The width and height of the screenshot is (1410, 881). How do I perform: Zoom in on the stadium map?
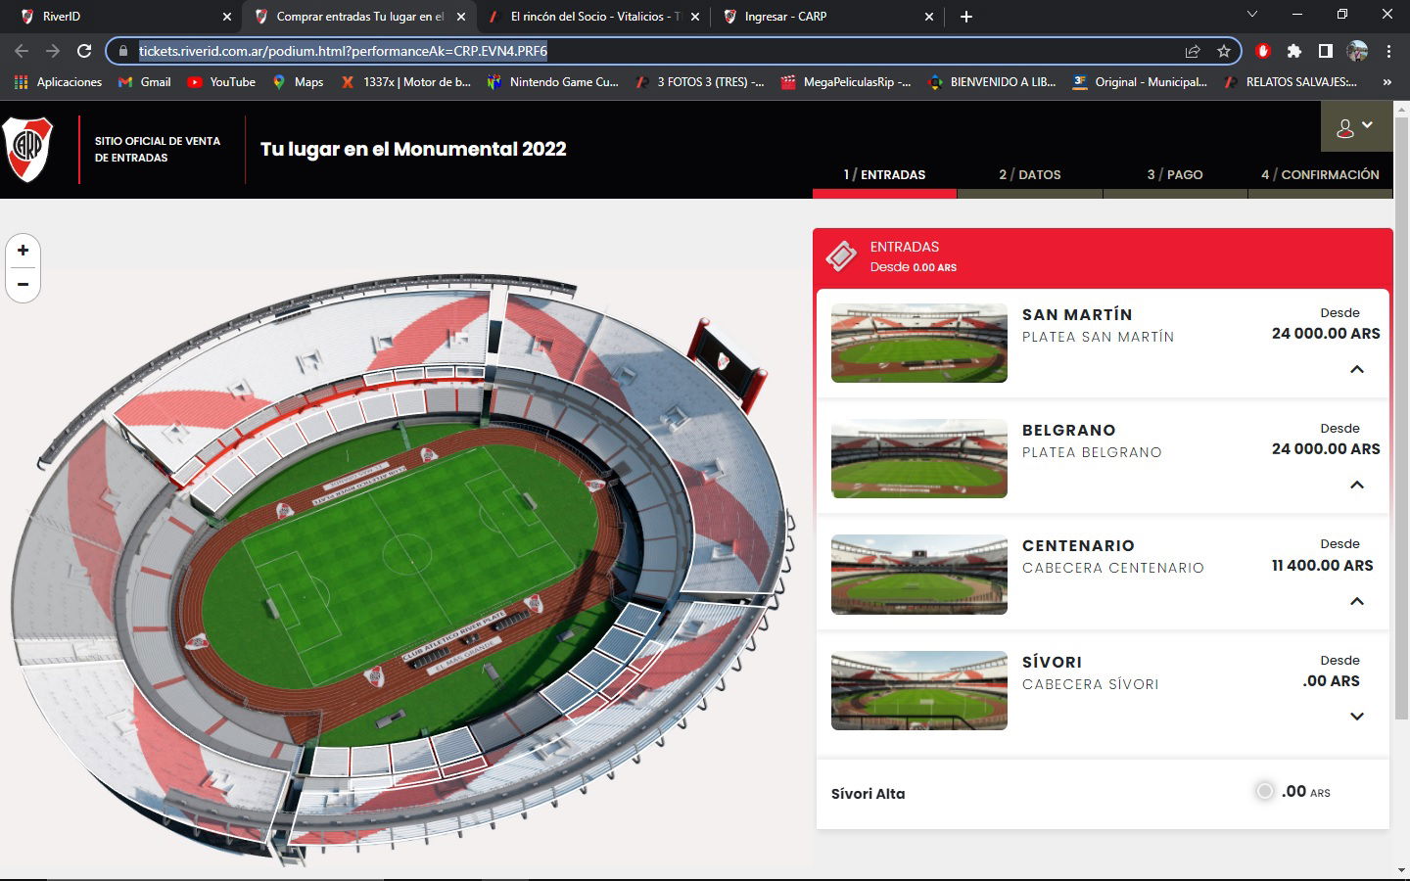[23, 251]
